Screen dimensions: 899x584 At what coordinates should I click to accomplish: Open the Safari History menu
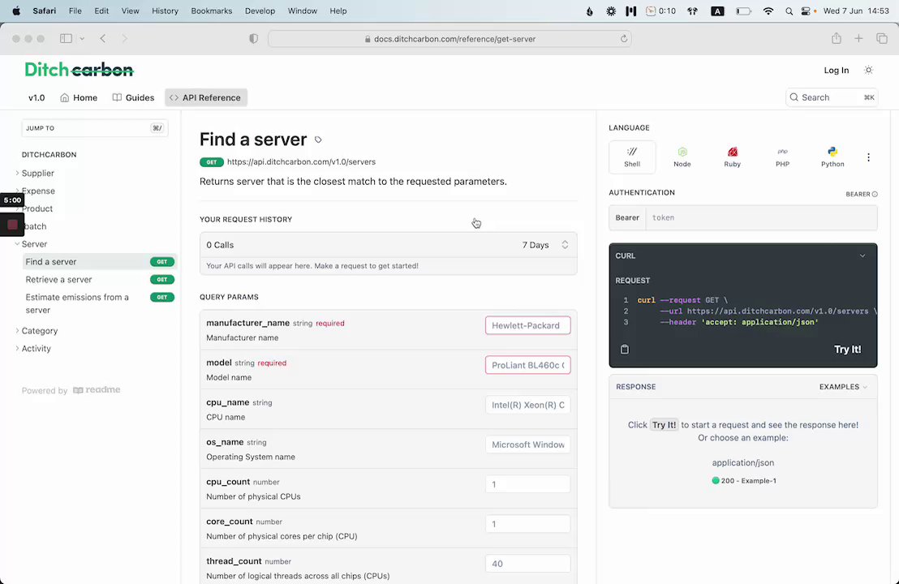[166, 11]
